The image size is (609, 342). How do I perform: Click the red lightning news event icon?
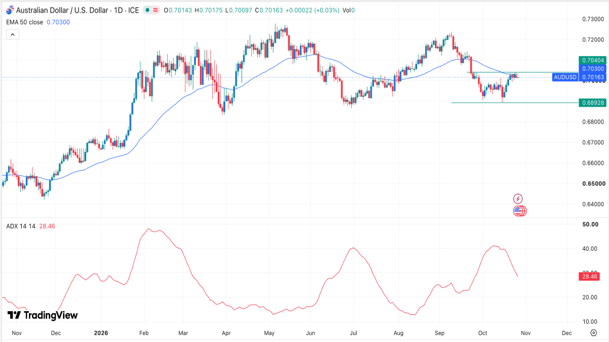tap(518, 198)
